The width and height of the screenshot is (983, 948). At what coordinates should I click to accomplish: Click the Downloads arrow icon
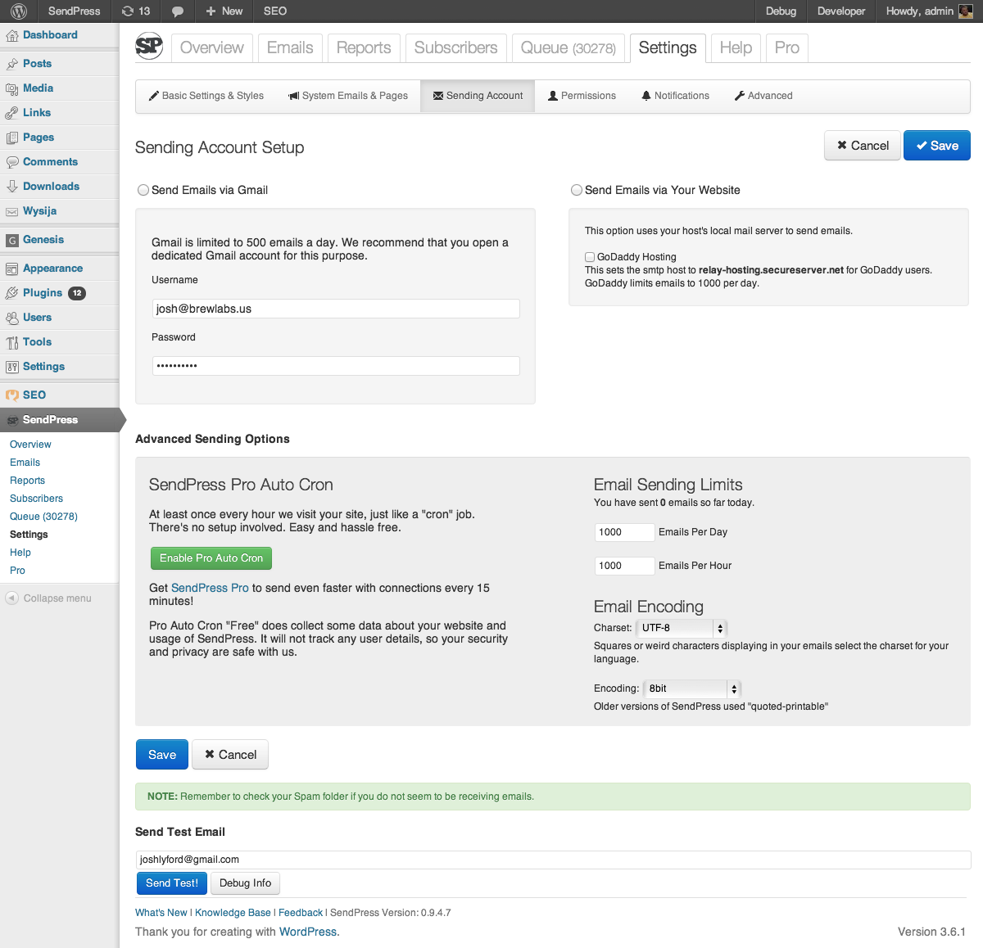pos(12,187)
